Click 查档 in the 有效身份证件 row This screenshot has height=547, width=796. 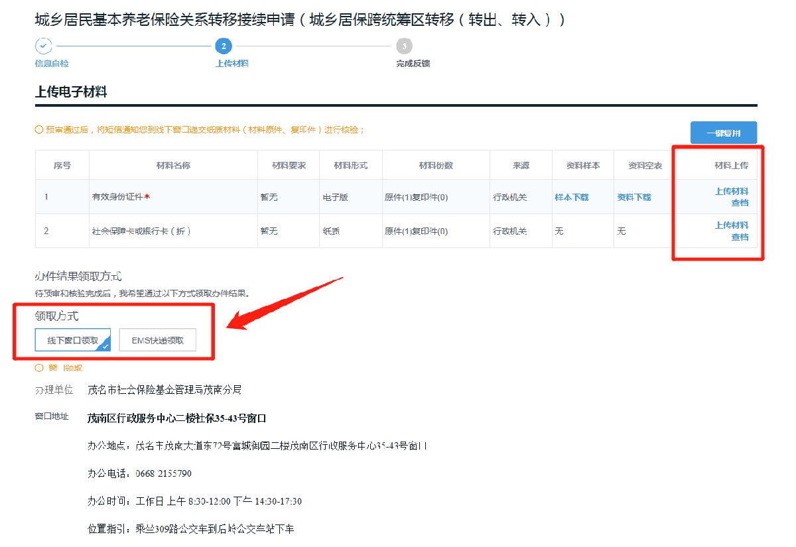740,203
